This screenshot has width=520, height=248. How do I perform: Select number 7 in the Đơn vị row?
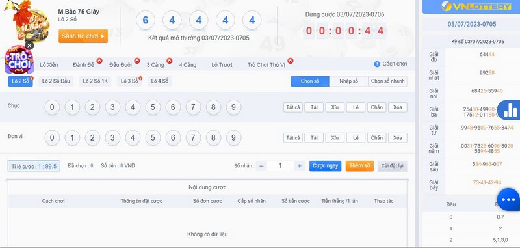(193, 137)
